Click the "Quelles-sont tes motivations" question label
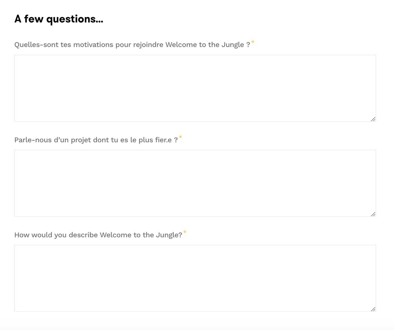 132,45
